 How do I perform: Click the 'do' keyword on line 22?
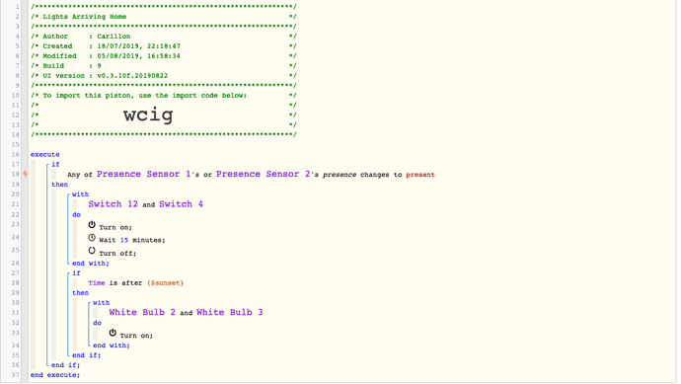click(76, 214)
